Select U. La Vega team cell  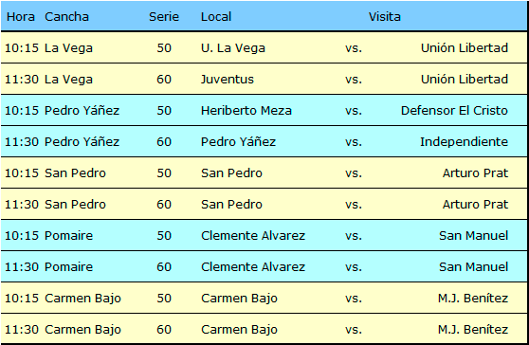tap(233, 48)
